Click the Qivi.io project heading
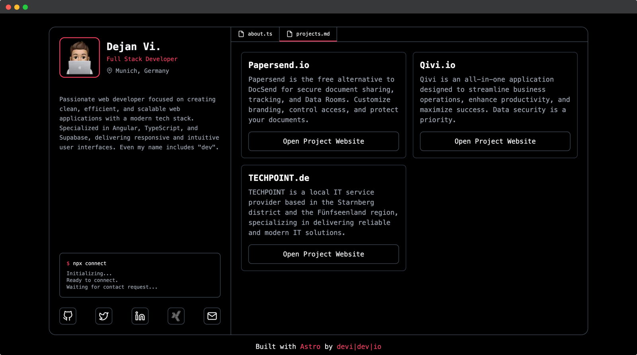 438,65
